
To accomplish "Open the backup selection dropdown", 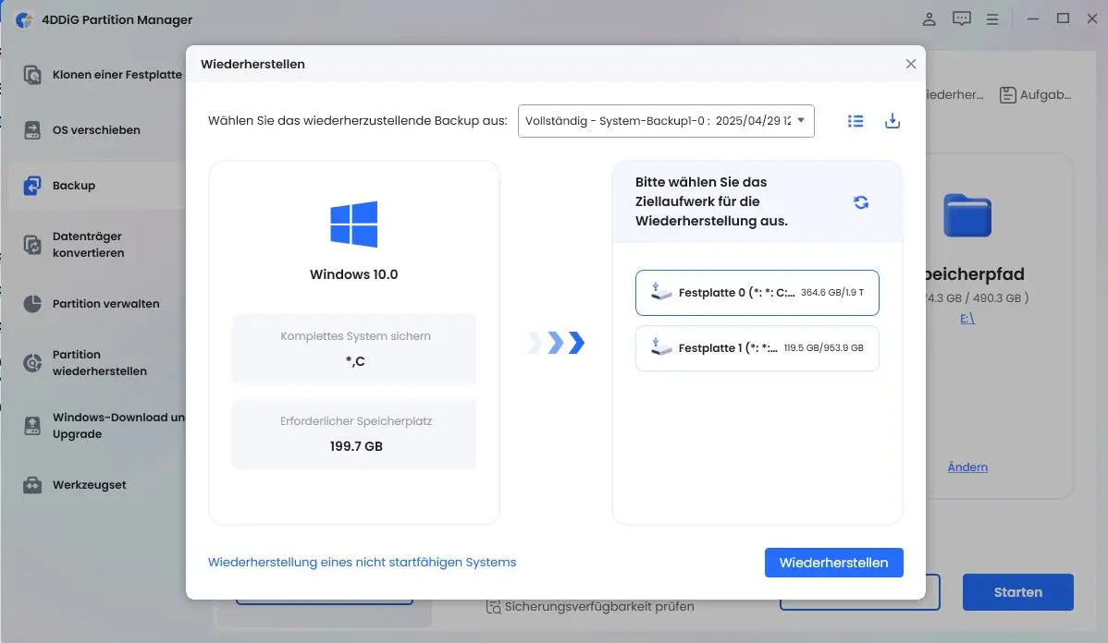I will pos(666,121).
